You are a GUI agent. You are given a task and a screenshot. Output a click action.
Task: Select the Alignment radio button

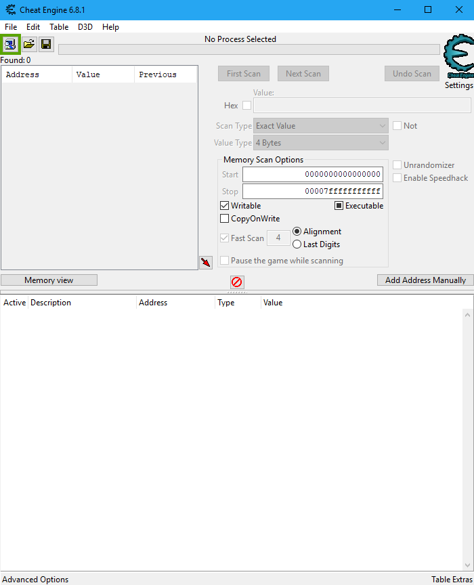[x=297, y=232]
